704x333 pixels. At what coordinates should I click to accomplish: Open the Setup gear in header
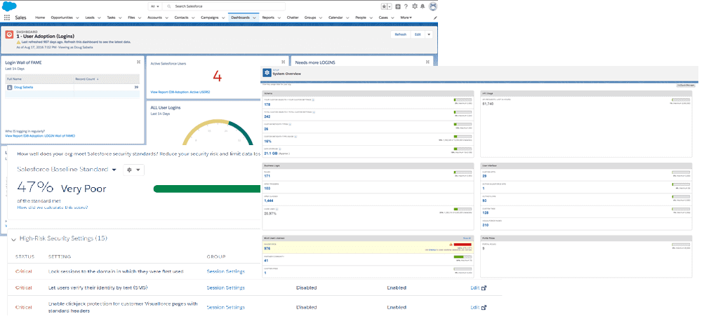point(414,6)
